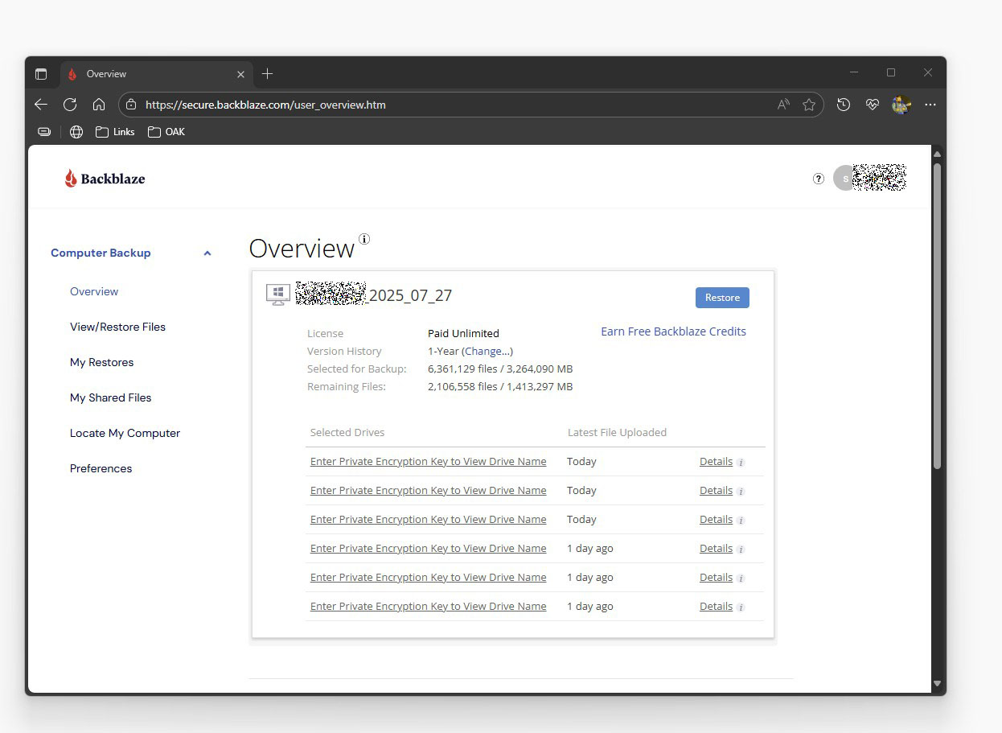Image resolution: width=1002 pixels, height=733 pixels.
Task: Click the Backblaze flame logo
Action: pyautogui.click(x=71, y=179)
